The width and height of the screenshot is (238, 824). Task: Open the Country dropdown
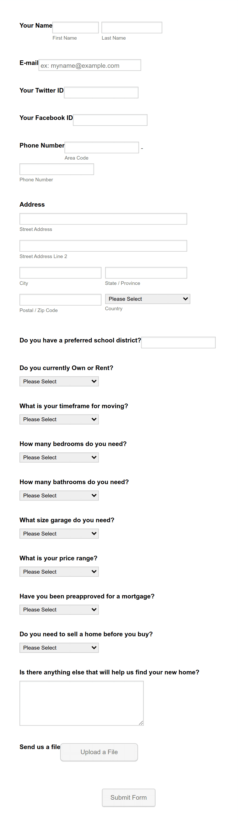coord(147,299)
